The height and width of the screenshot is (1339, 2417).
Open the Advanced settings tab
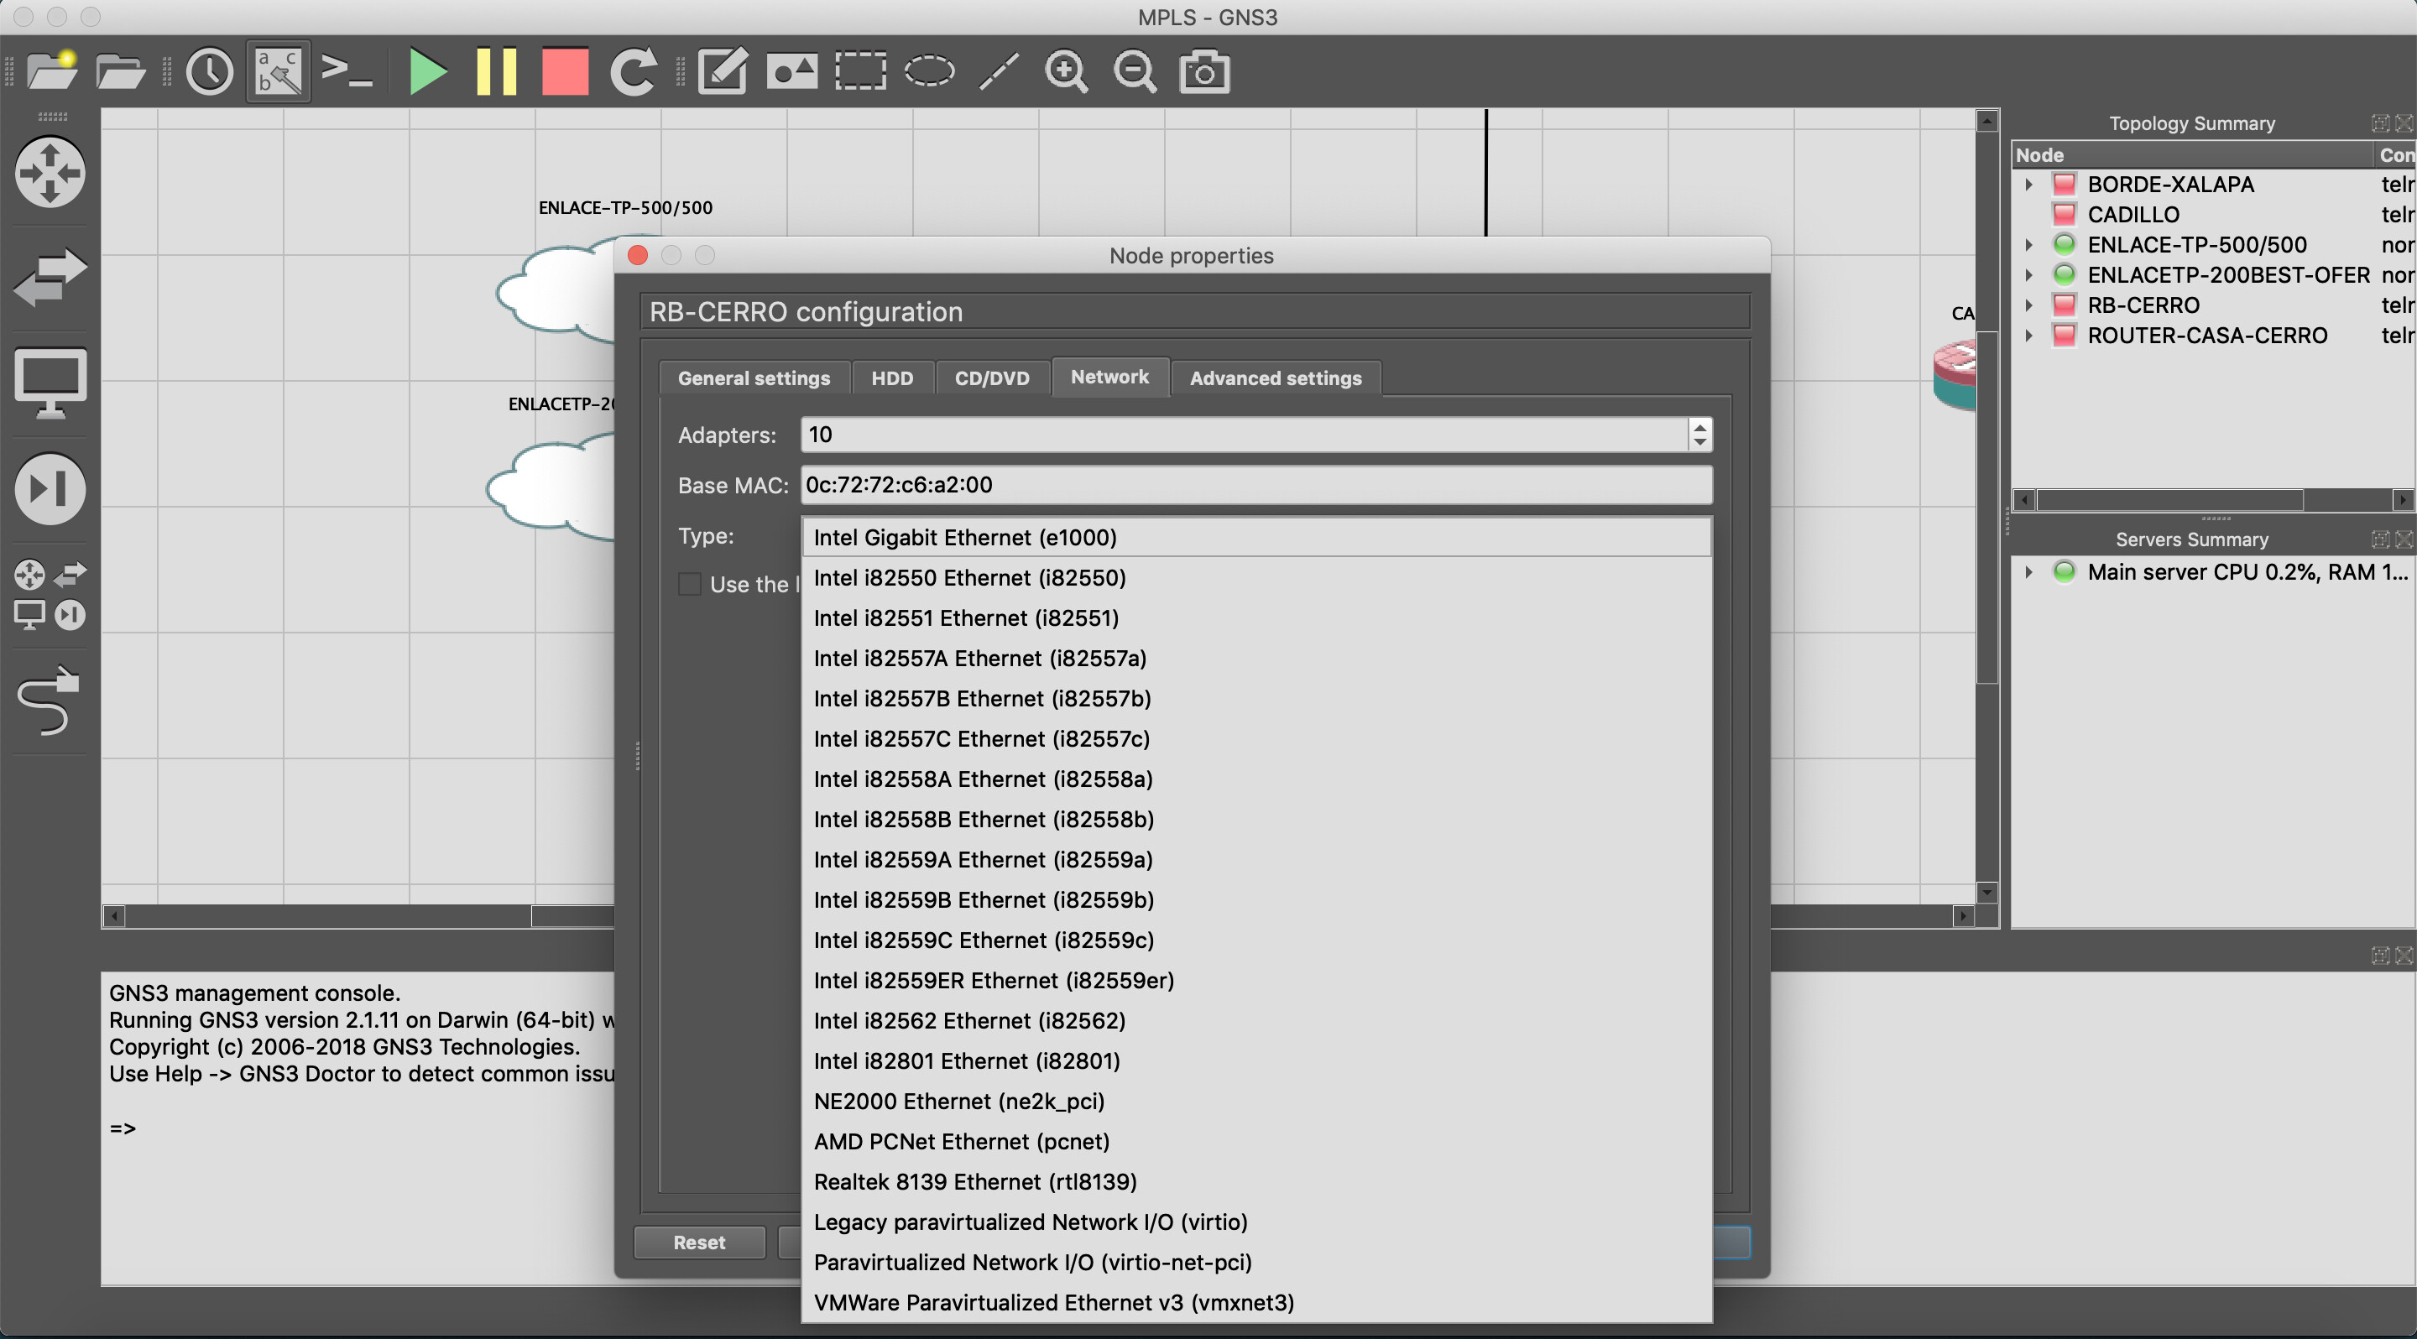coord(1275,378)
